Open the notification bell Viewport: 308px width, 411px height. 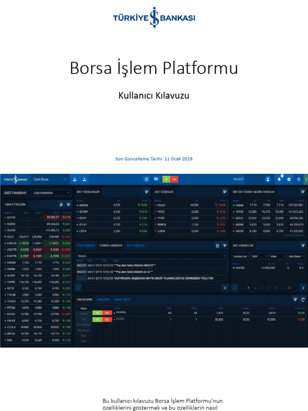(279, 179)
